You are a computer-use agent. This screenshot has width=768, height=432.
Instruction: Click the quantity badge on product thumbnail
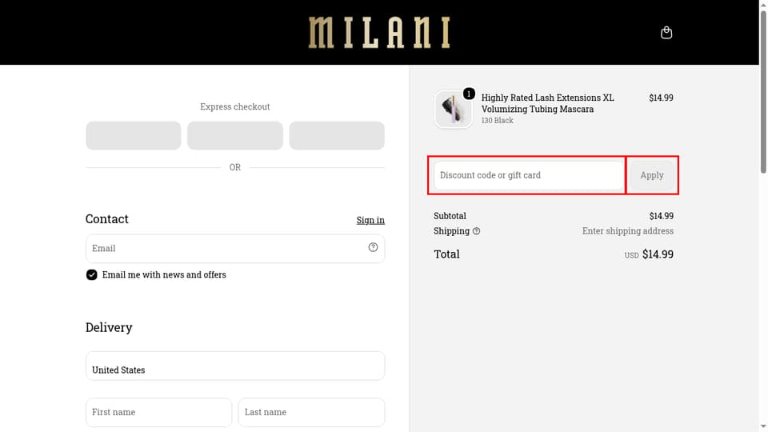[469, 94]
